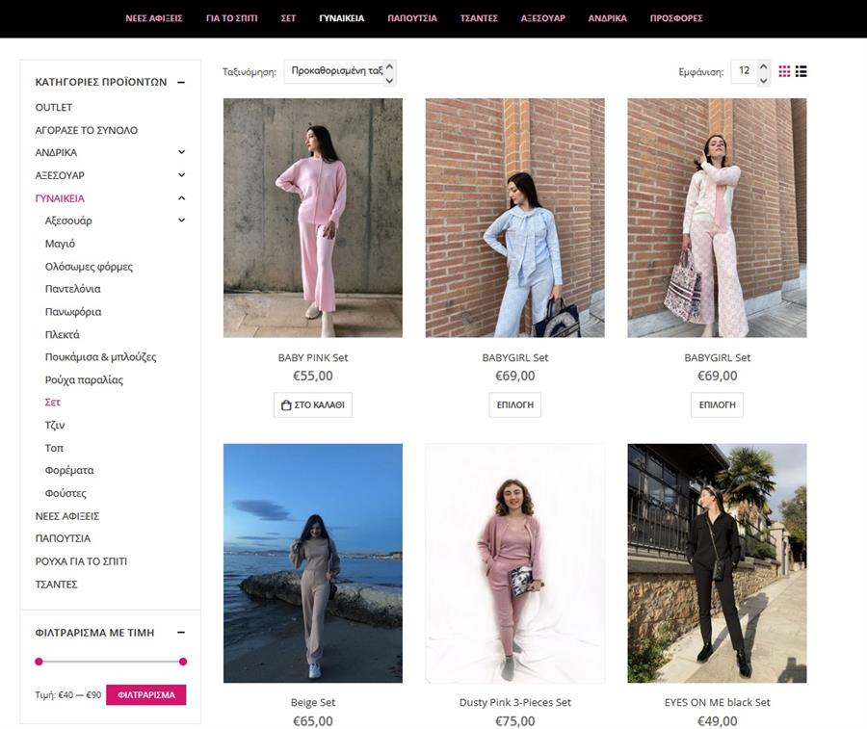
Task: Collapse the ΦΙΛΤΡΑΡΙΣΜΑ ΜΕ ΤΙΜΗ panel
Action: (181, 633)
